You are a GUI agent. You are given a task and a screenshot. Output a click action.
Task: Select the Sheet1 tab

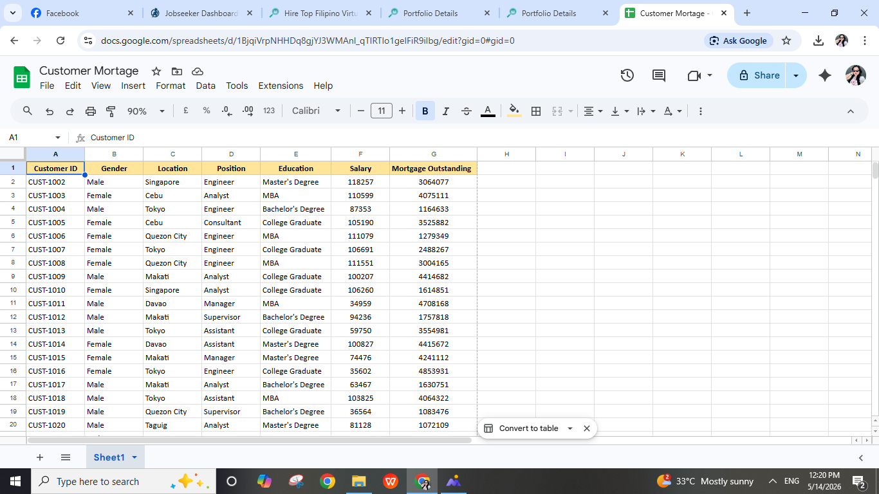[115, 457]
